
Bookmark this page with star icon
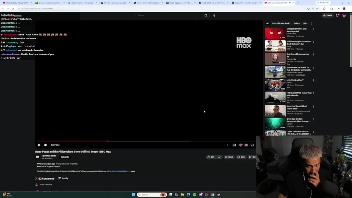click(317, 9)
